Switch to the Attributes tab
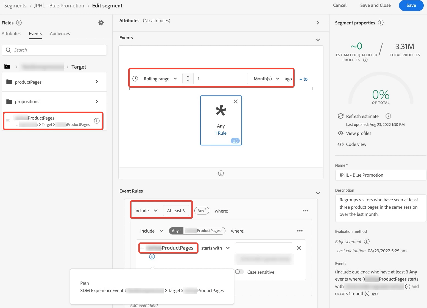This screenshot has width=427, height=308. pos(11,33)
